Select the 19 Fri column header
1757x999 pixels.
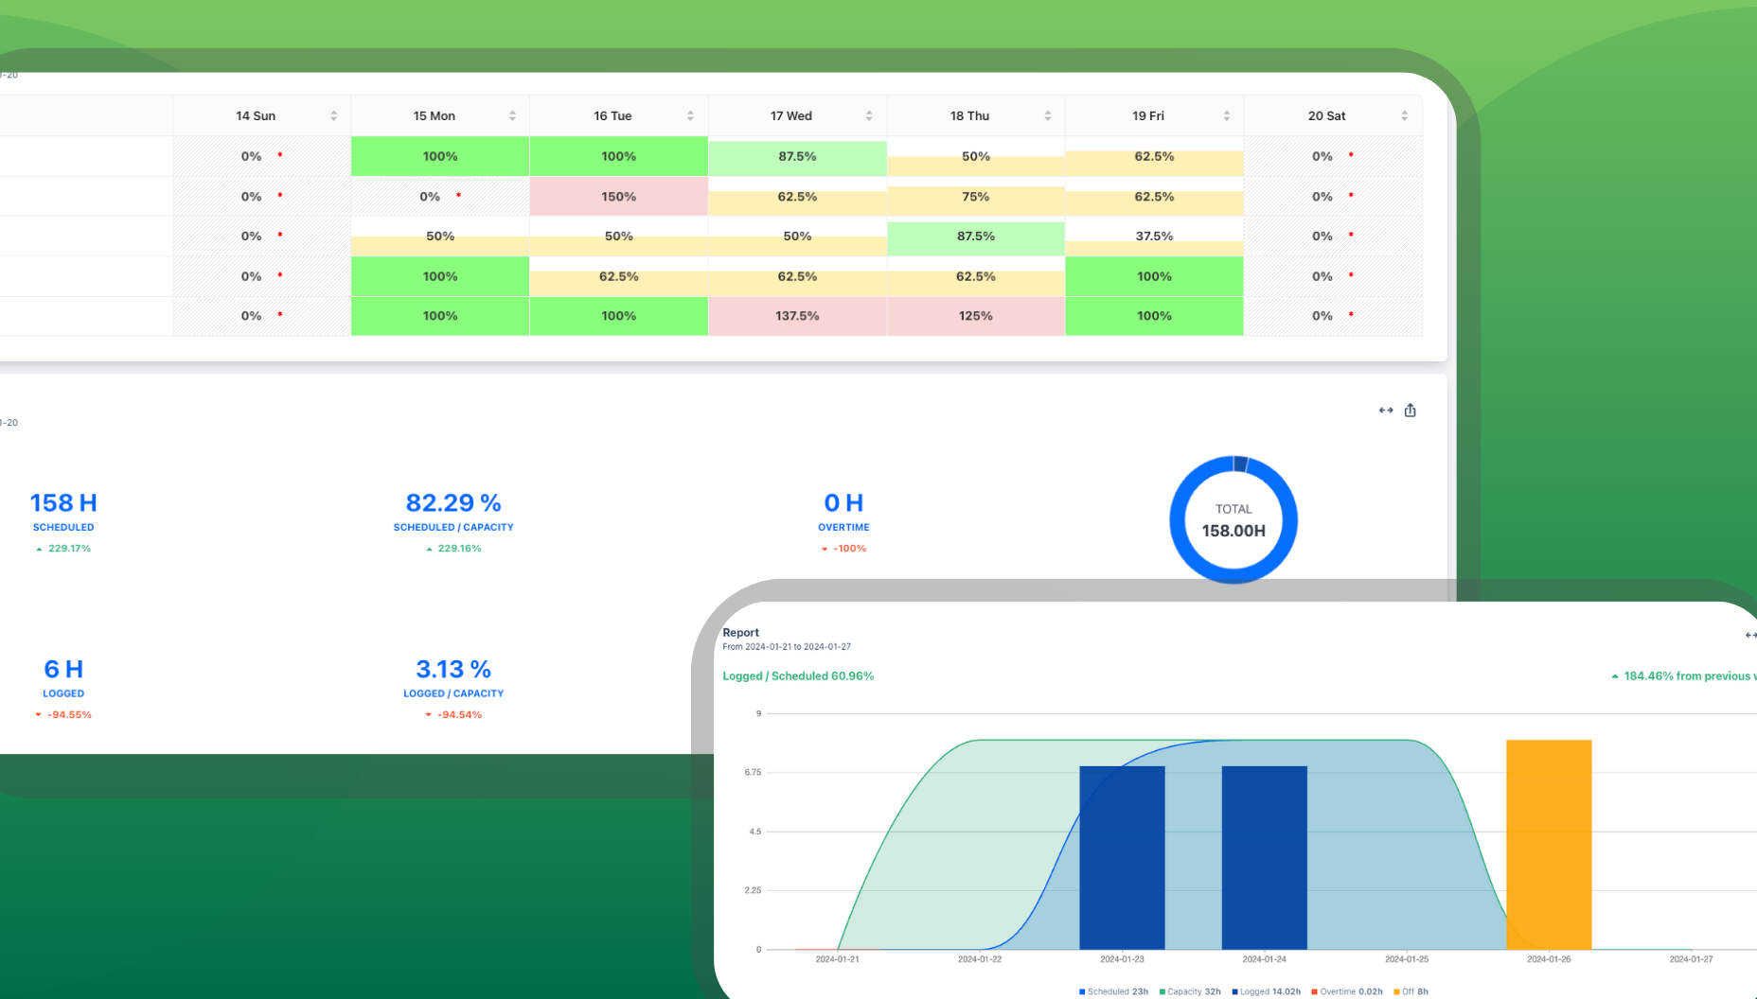pos(1154,115)
